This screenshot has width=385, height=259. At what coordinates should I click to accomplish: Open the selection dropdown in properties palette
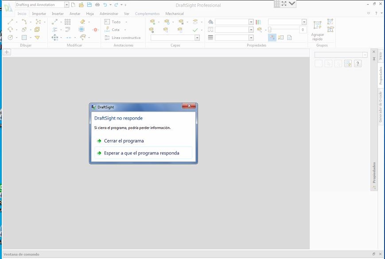pyautogui.click(x=365, y=55)
